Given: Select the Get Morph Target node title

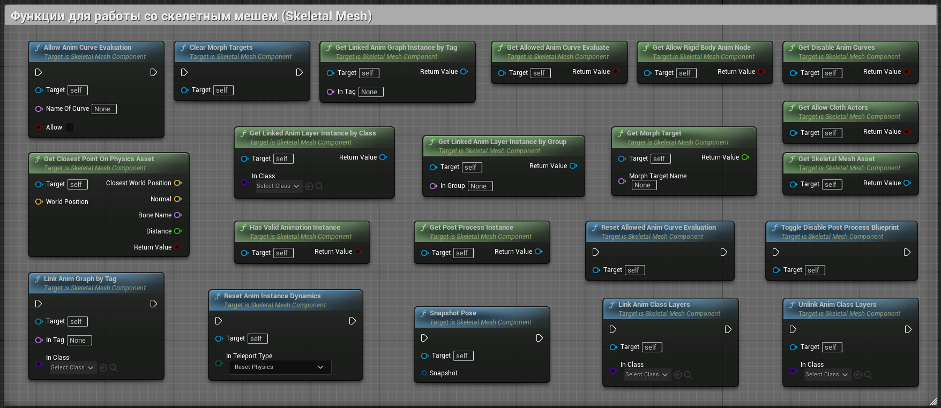Looking at the screenshot, I should 654,133.
